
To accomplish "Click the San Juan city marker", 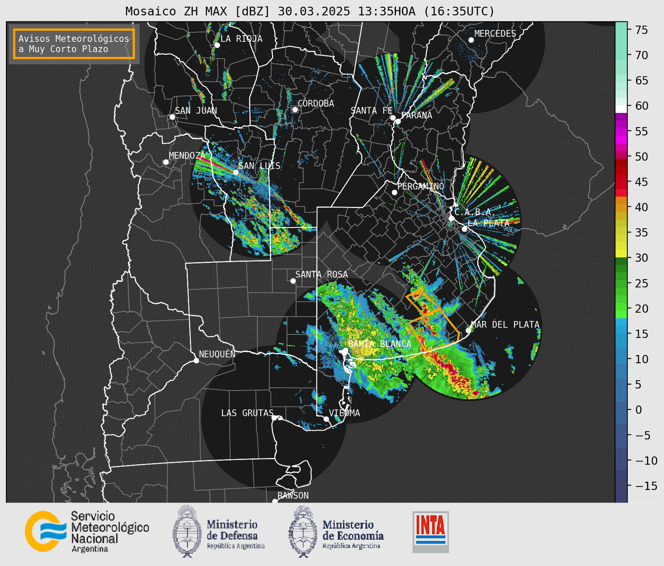I will tap(172, 117).
